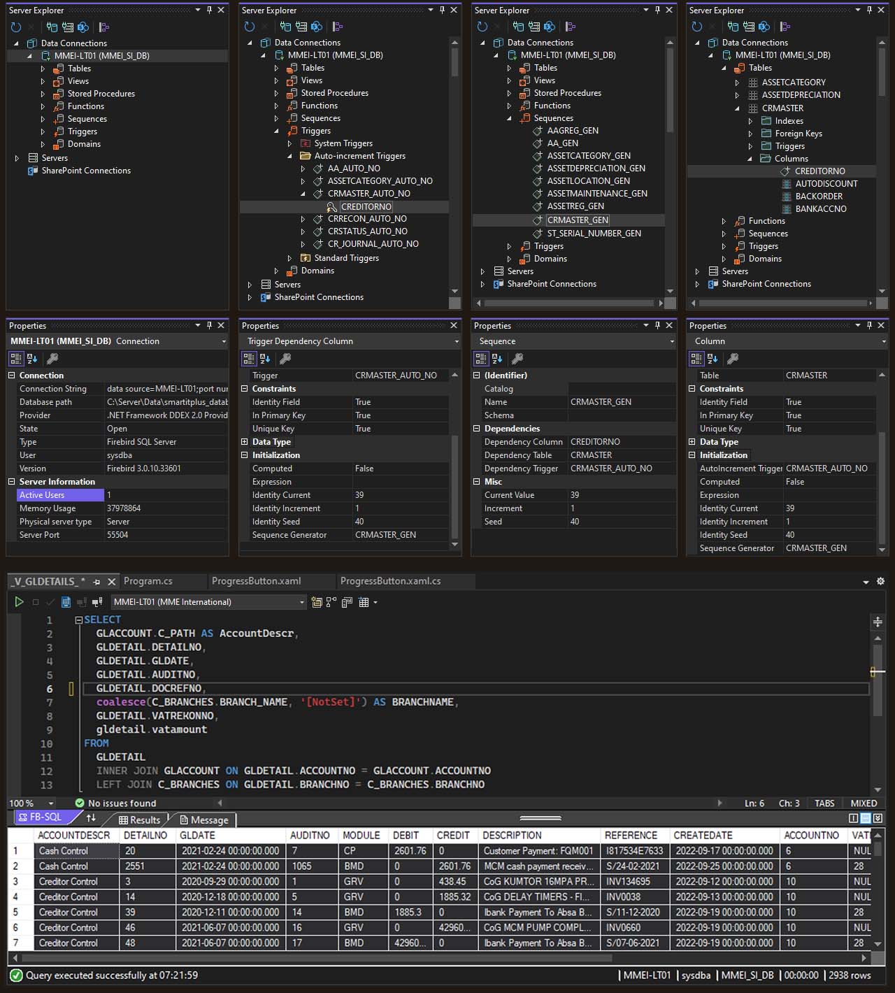895x993 pixels.
Task: Open the New Query icon on editor toolbar
Action: [x=316, y=601]
